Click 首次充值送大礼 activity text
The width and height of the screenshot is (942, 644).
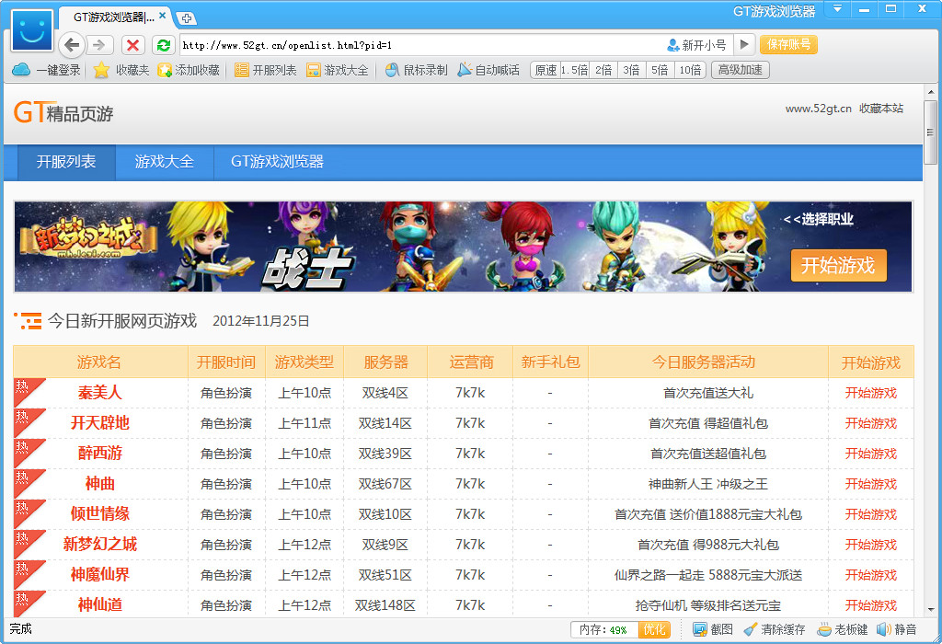(x=707, y=393)
